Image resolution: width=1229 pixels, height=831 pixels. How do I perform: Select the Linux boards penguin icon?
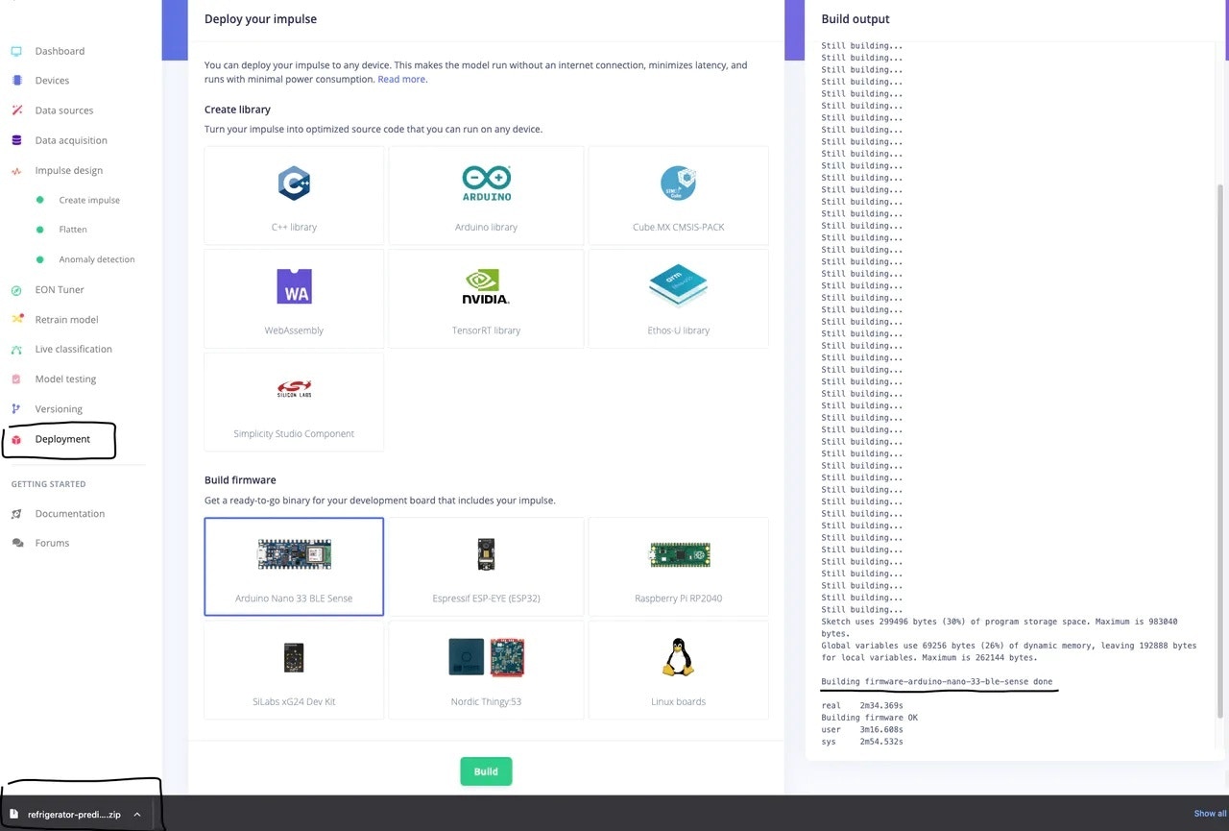(x=678, y=657)
